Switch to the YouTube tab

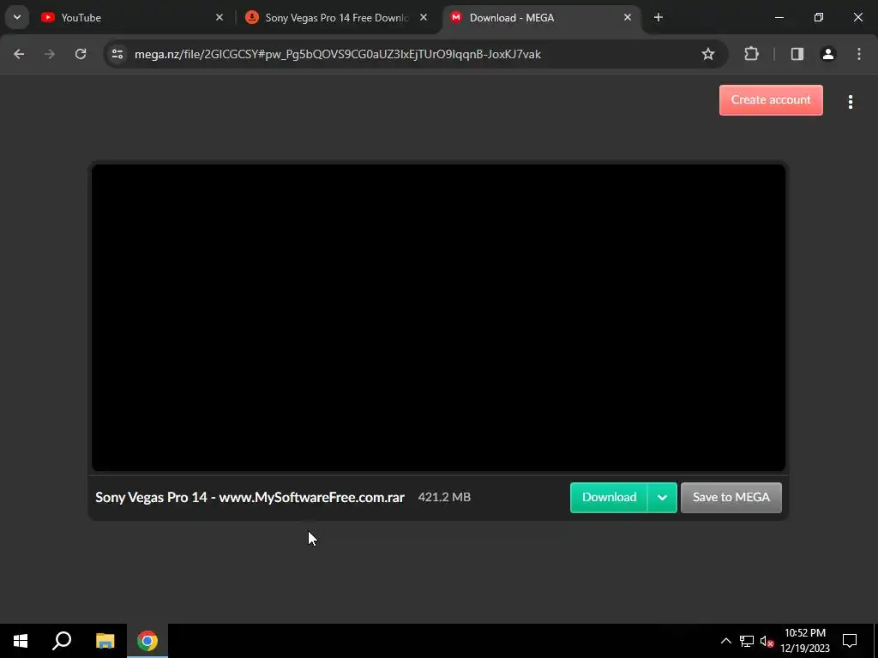click(133, 18)
